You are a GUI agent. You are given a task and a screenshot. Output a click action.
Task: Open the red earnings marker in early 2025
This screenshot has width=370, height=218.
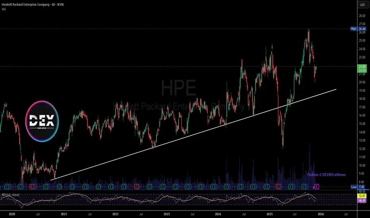pyautogui.click(x=278, y=187)
